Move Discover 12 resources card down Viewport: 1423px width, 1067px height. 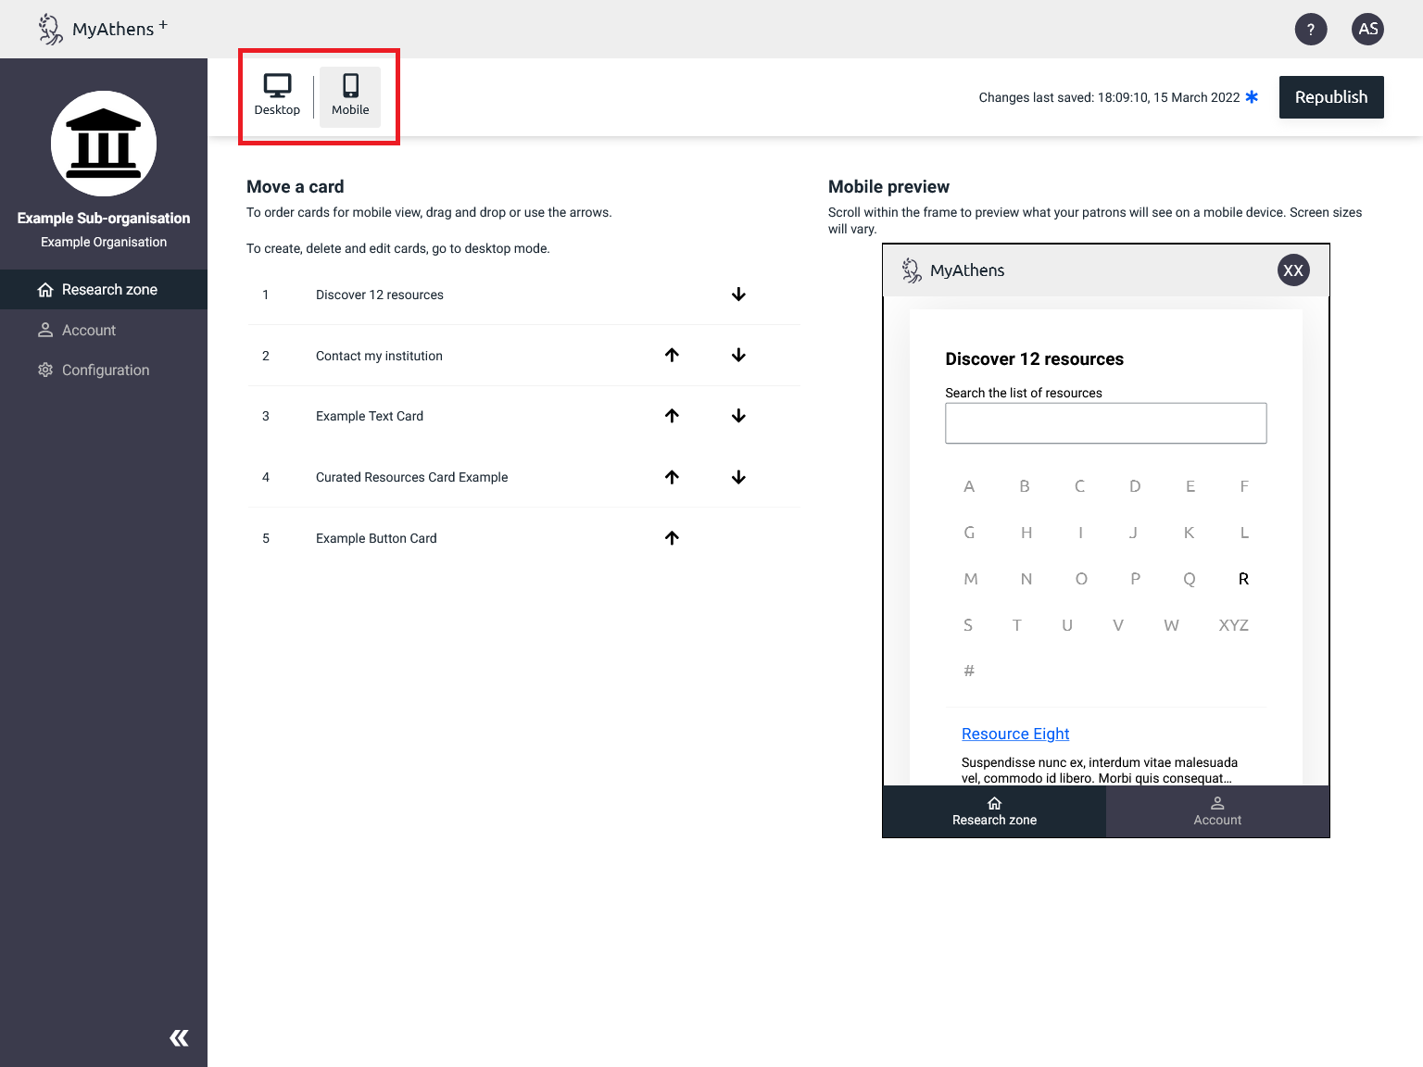pos(738,295)
